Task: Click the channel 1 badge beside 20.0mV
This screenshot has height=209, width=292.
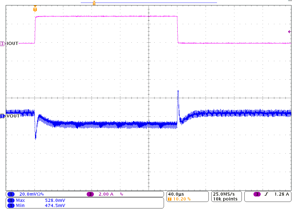Action: tap(11, 194)
